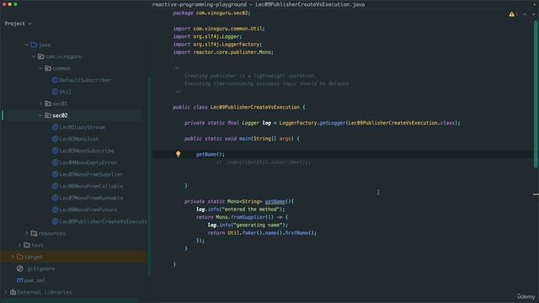This screenshot has height=303, width=539.
Task: Click the common package icon
Action: point(48,68)
